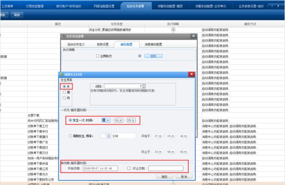Select the 后台任务部署 tab
This screenshot has width=285, height=185.
135,6
